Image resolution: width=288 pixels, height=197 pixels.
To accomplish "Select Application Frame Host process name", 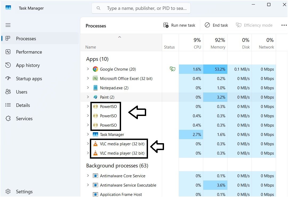I will point(121,194).
